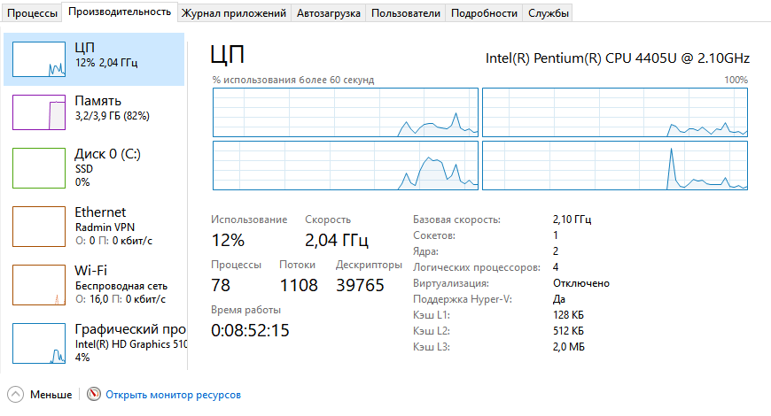Open the Открыть монитор ресурсов link
This screenshot has width=771, height=416.
click(173, 395)
